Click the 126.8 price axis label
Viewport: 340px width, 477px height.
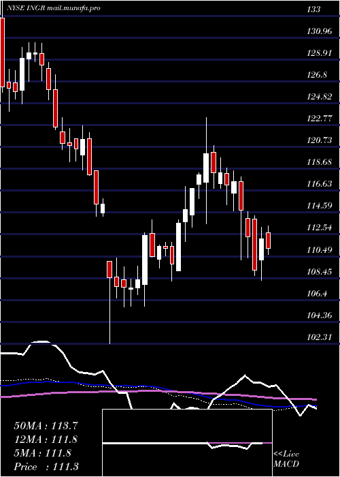318,75
